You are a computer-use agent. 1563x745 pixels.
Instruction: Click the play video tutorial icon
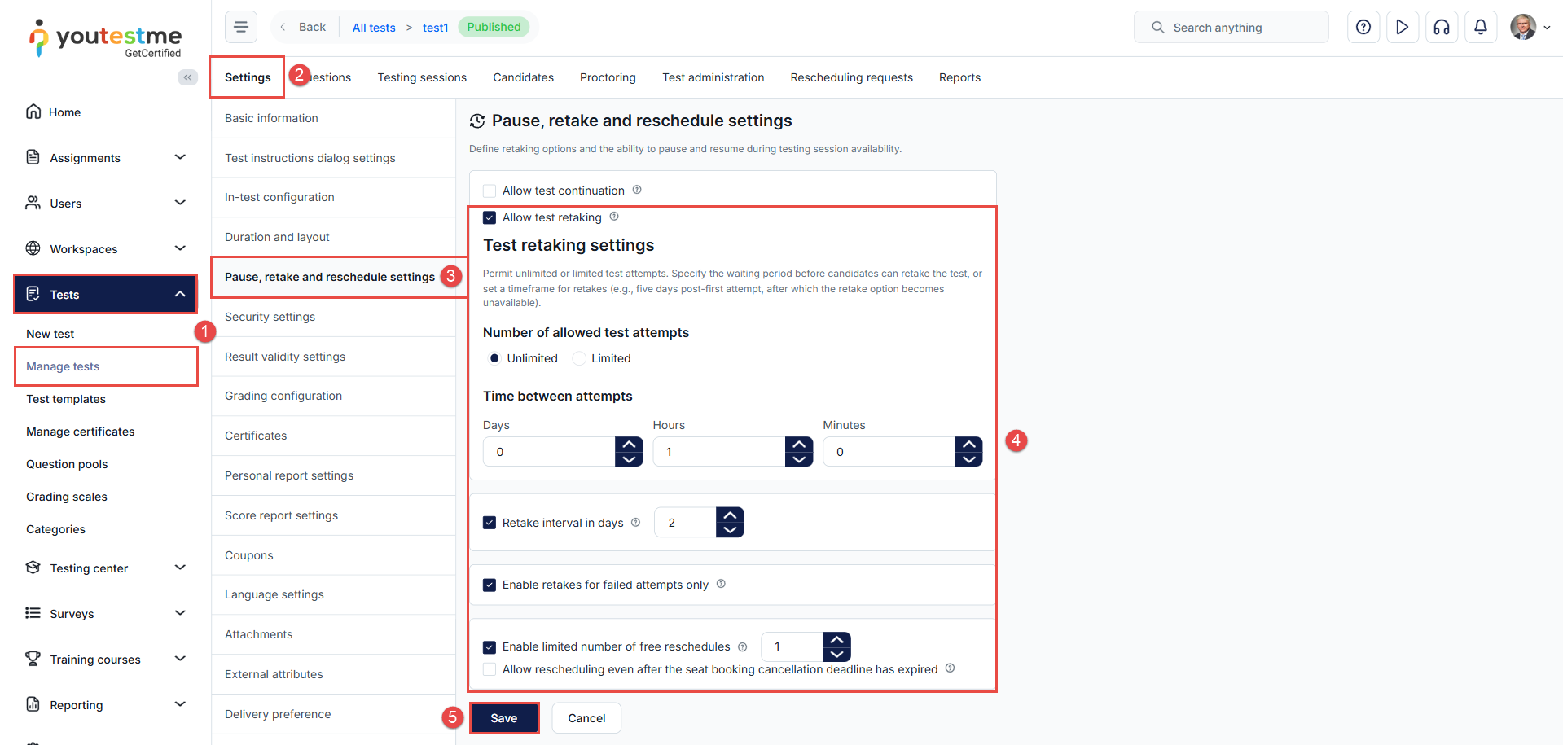(1402, 27)
